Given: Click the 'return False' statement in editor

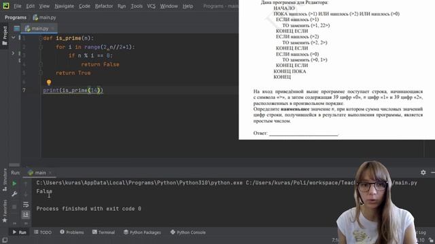Looking at the screenshot, I should click(100, 64).
